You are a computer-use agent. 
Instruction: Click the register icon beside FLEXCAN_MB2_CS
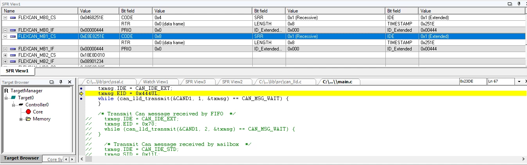(x=13, y=55)
